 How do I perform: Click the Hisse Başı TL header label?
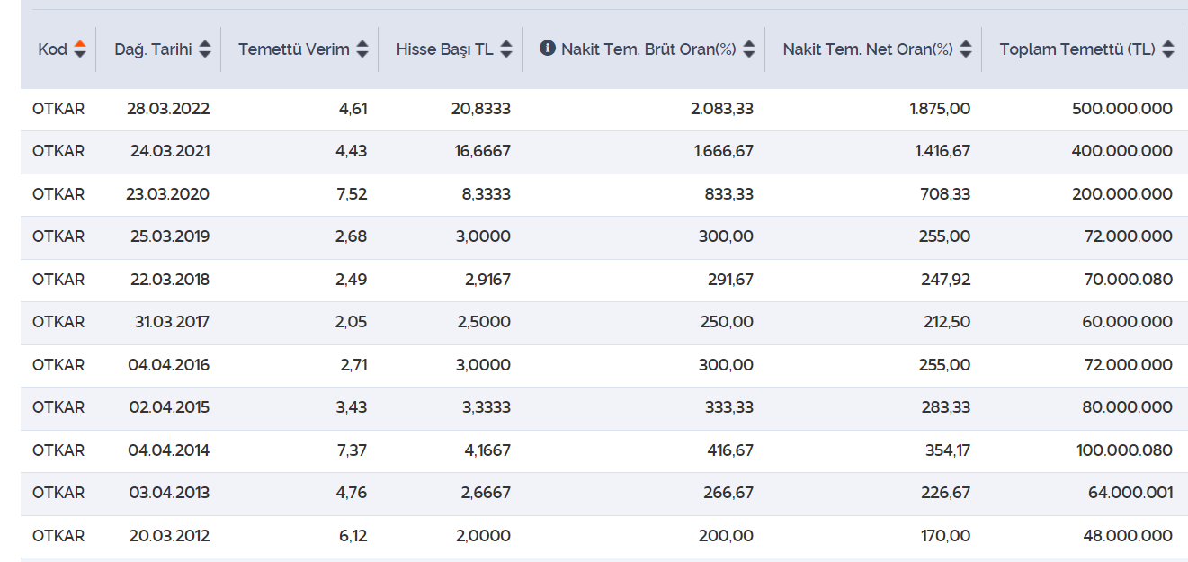point(445,49)
